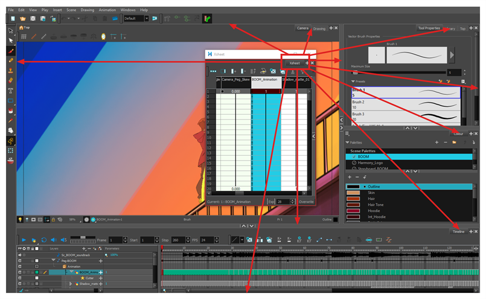Collapse the Palettes section

tap(348, 143)
